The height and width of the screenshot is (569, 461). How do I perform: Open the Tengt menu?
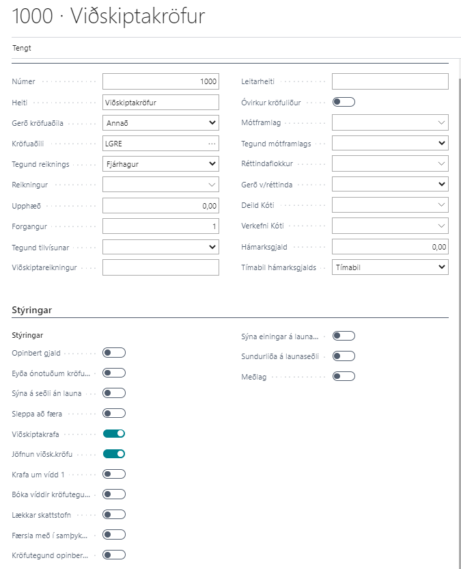pyautogui.click(x=22, y=48)
